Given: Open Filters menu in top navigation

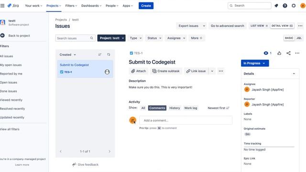Looking at the screenshot, I should 71,6.
